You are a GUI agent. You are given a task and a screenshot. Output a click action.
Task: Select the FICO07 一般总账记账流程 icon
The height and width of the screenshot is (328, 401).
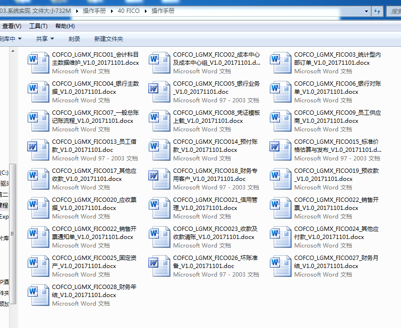pyautogui.click(x=38, y=121)
